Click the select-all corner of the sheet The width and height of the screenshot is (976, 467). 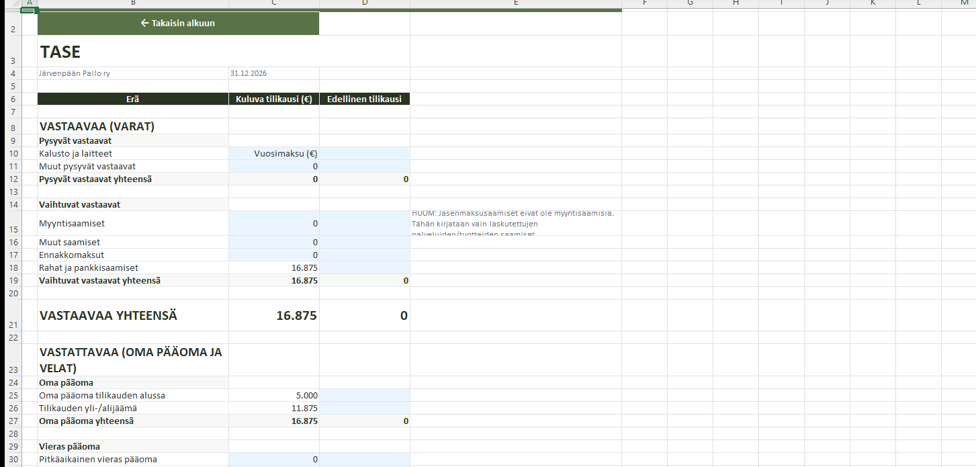click(10, 3)
